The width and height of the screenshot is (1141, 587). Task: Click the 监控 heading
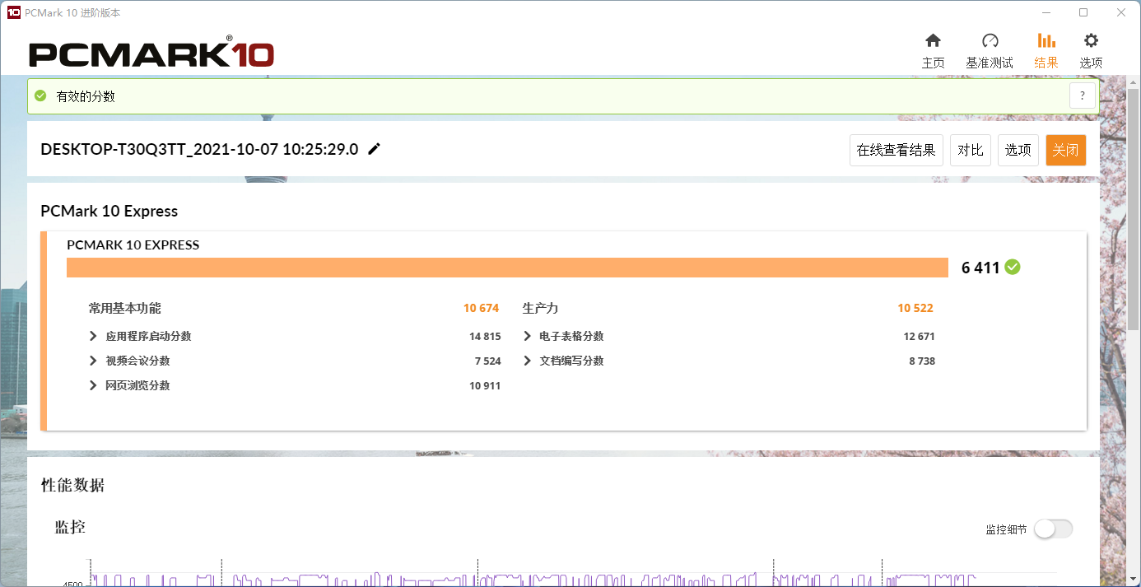click(x=70, y=527)
